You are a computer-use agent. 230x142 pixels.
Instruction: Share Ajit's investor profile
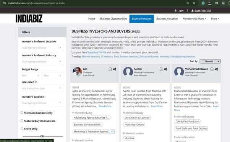pyautogui.click(x=115, y=69)
